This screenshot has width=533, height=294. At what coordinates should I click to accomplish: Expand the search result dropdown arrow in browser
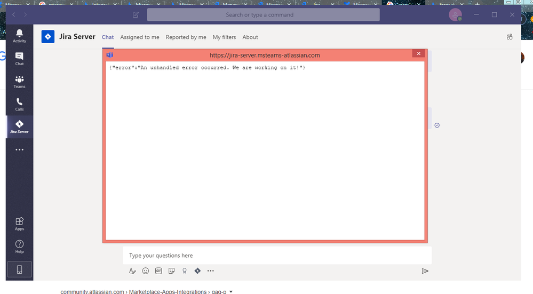[231, 292]
